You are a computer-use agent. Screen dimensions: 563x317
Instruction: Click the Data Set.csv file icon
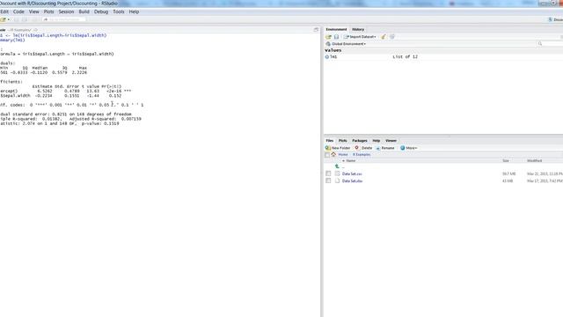[x=337, y=173]
